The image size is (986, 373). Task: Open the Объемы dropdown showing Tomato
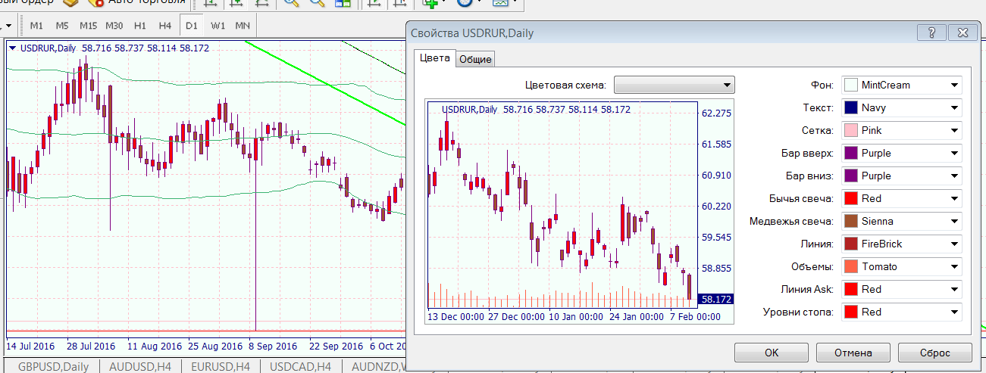pos(900,266)
